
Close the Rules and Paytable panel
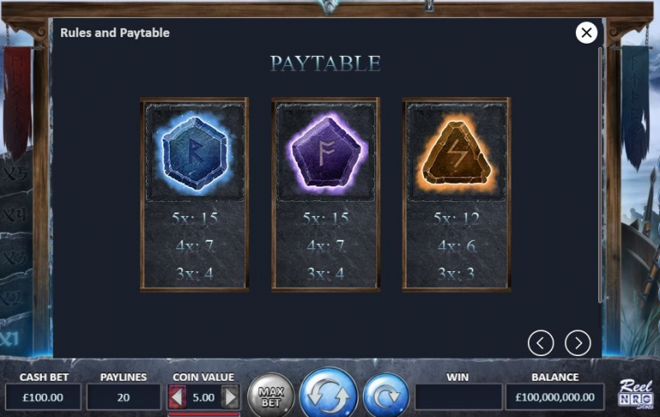pos(586,32)
